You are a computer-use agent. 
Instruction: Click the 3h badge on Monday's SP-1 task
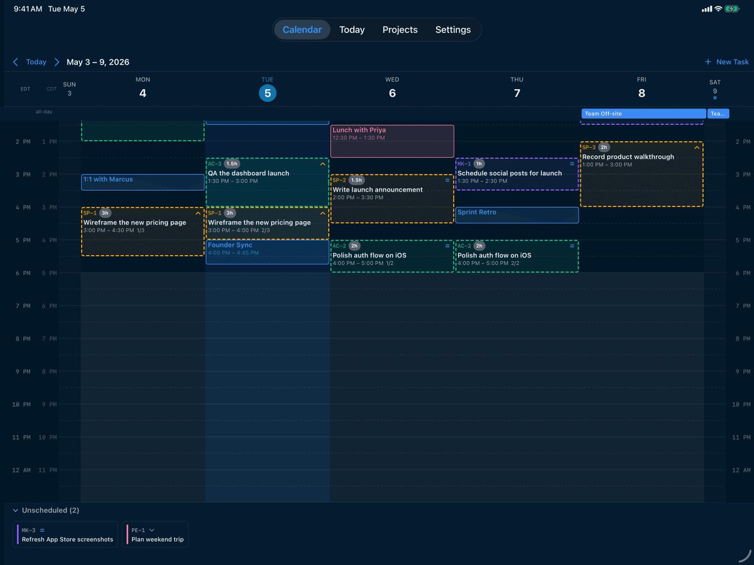[x=105, y=213]
